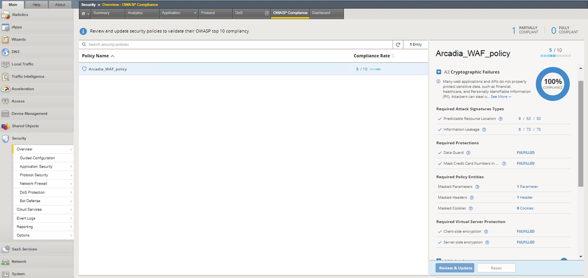Image resolution: width=588 pixels, height=278 pixels.
Task: Open help for Masked Cookies
Action: 470,208
